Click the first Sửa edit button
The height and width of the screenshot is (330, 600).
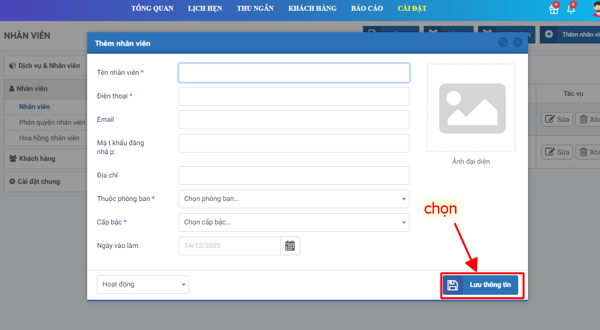pos(557,119)
